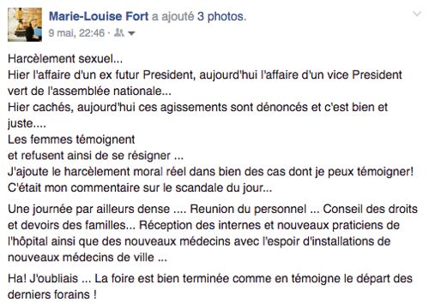Click the closing text 'derniers forains !'

pyautogui.click(x=52, y=294)
